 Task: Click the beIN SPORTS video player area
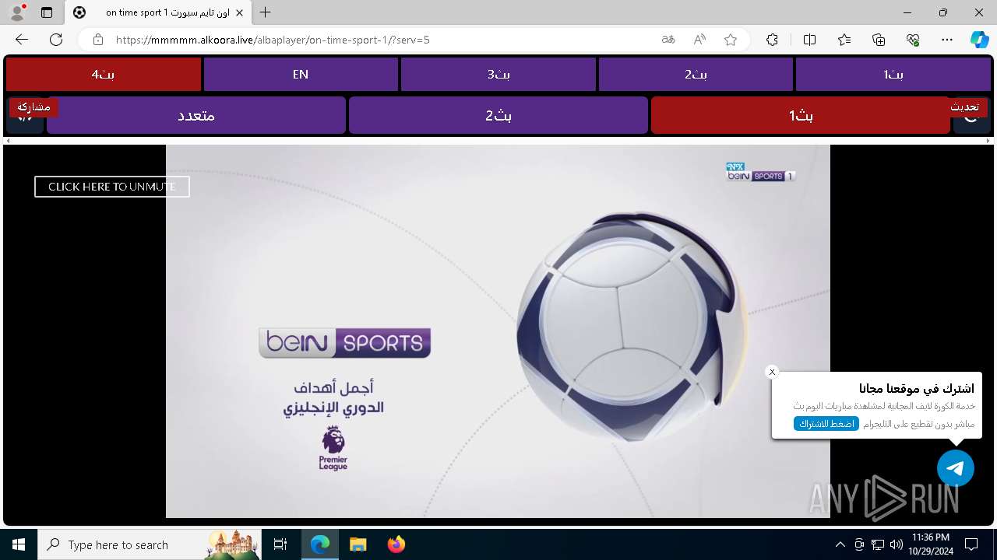tap(498, 331)
